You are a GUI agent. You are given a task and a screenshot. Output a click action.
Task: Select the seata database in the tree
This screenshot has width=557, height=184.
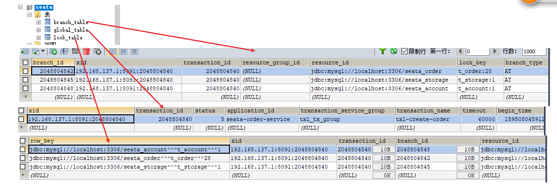click(44, 7)
